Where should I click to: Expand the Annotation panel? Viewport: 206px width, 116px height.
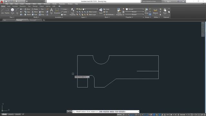coord(59,17)
